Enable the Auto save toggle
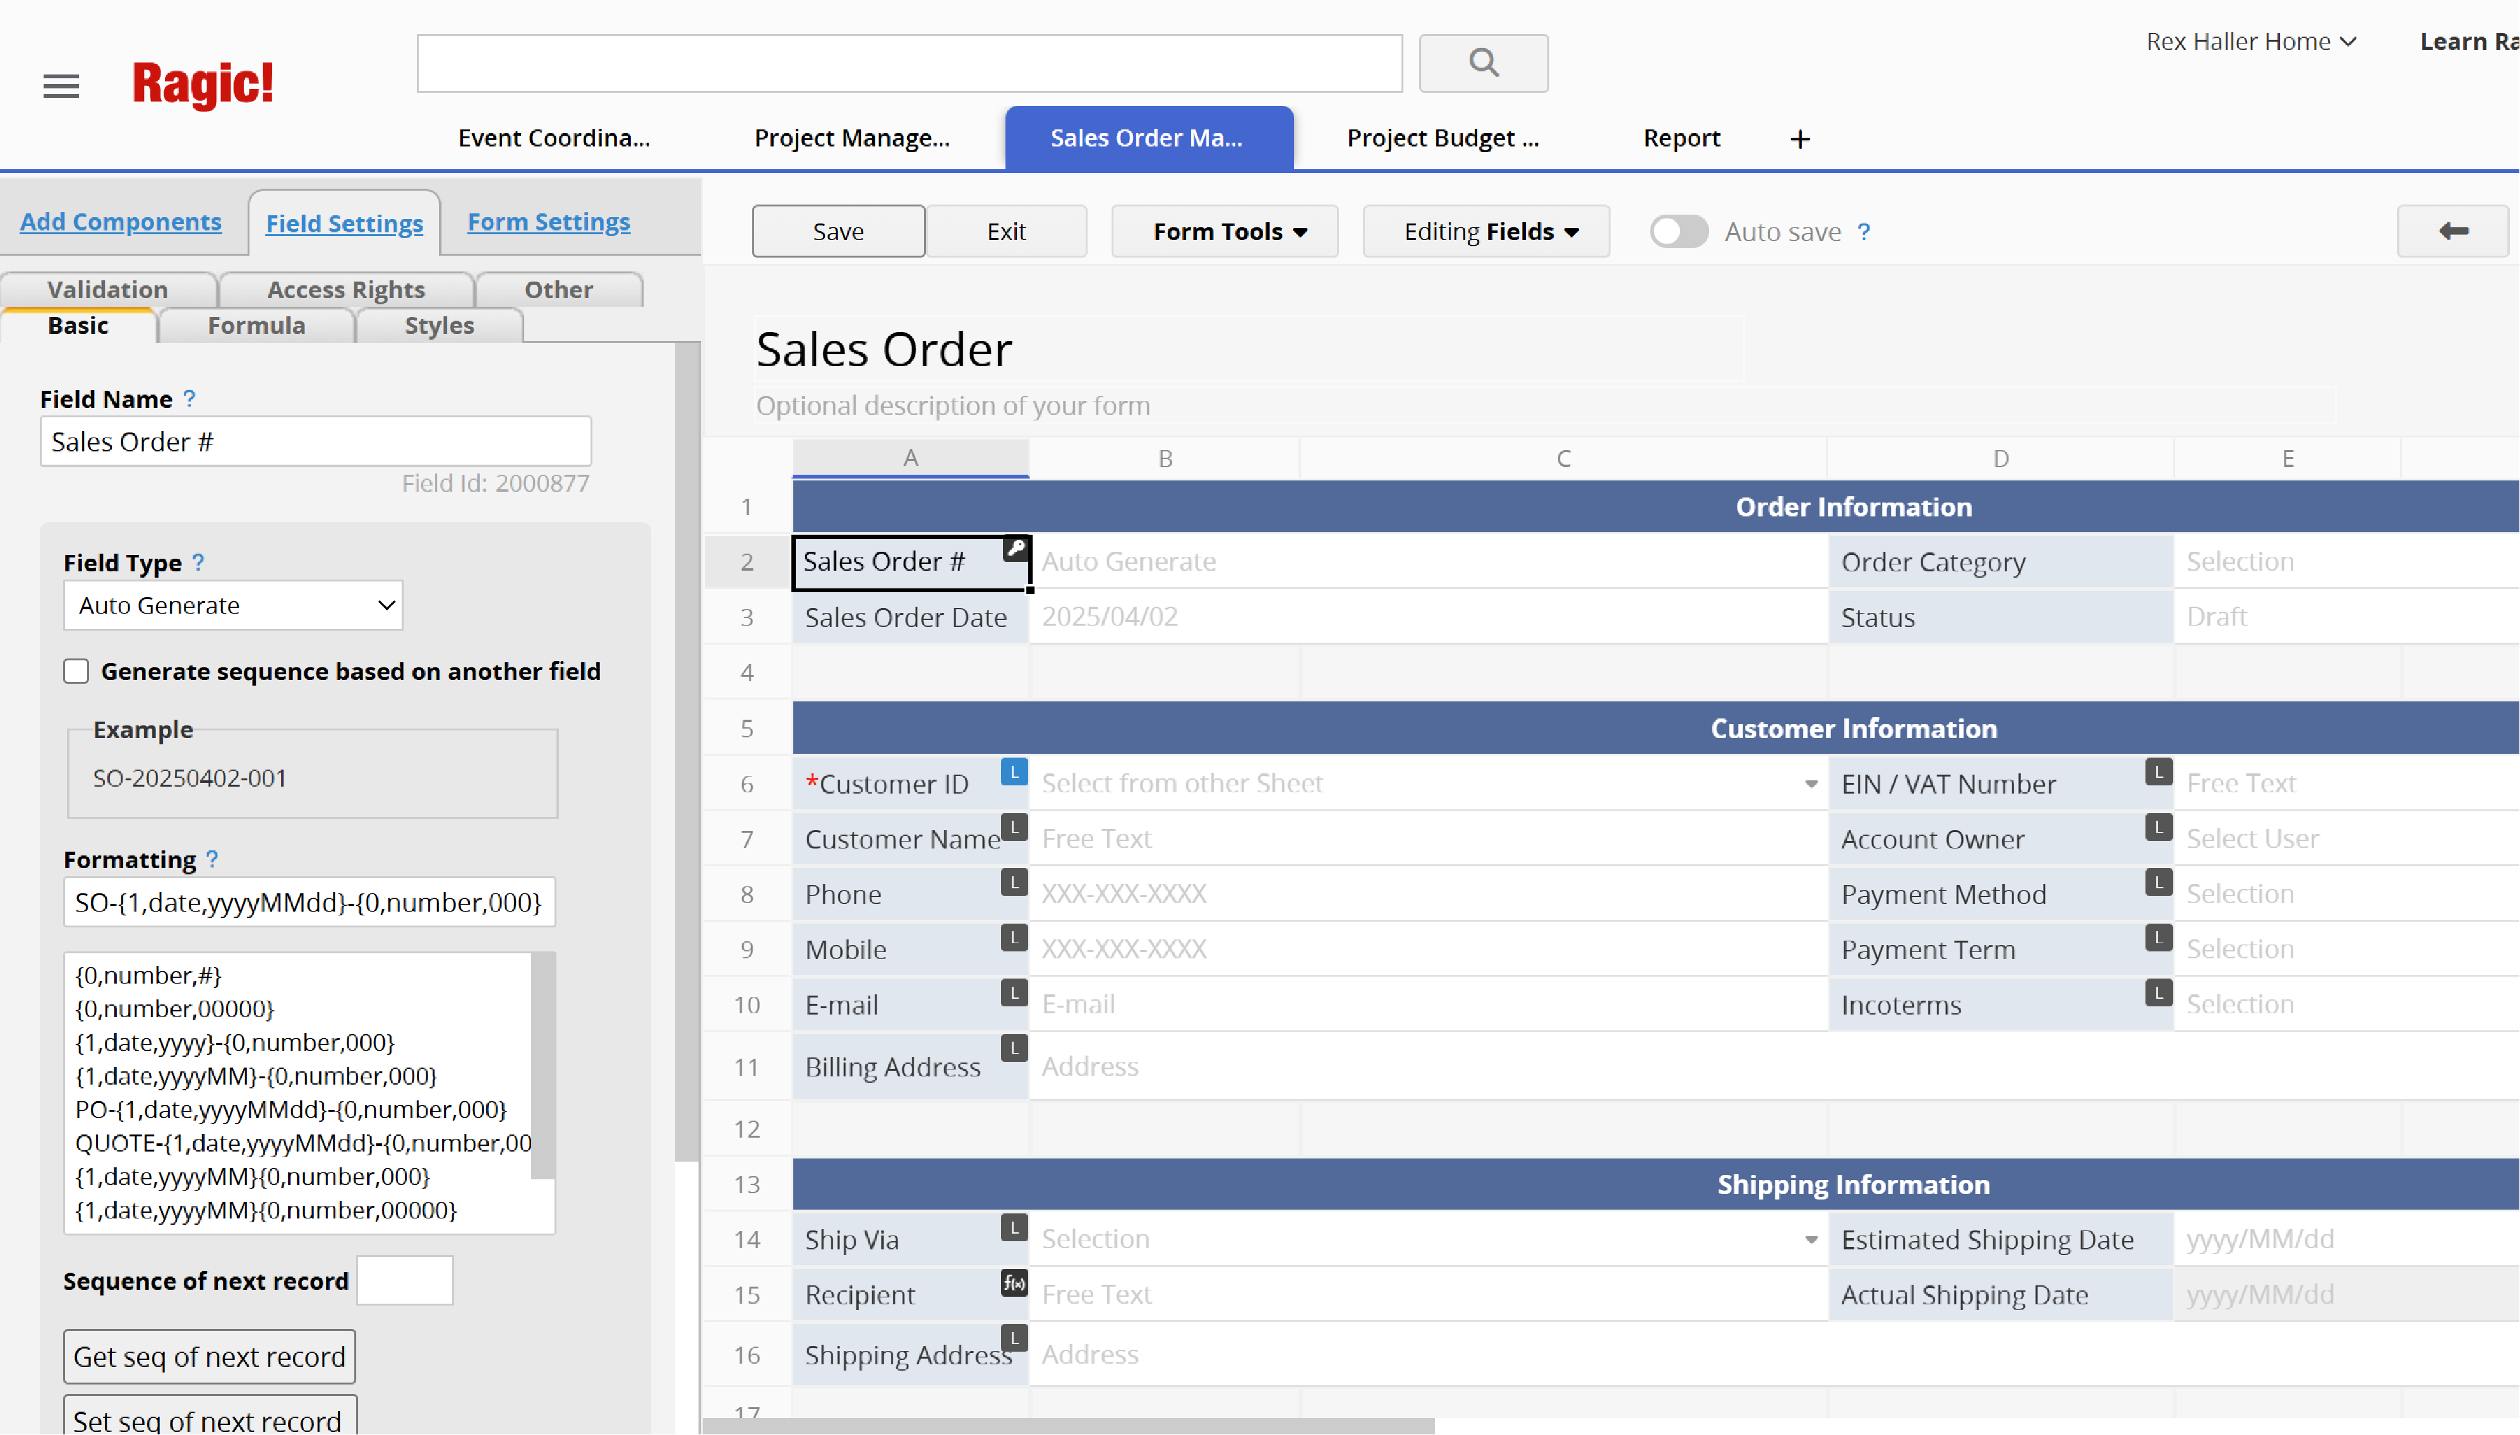Image resolution: width=2520 pixels, height=1435 pixels. pos(1678,230)
